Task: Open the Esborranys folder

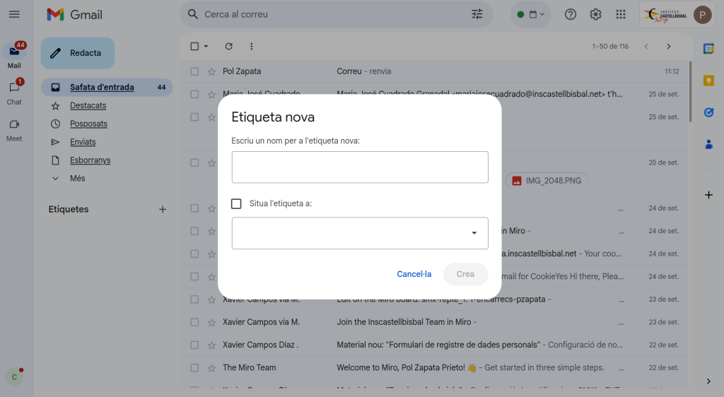Action: (x=90, y=160)
